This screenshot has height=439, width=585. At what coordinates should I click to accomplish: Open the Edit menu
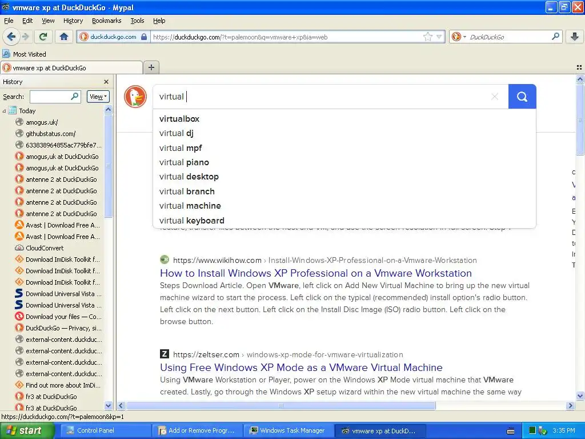tap(27, 21)
